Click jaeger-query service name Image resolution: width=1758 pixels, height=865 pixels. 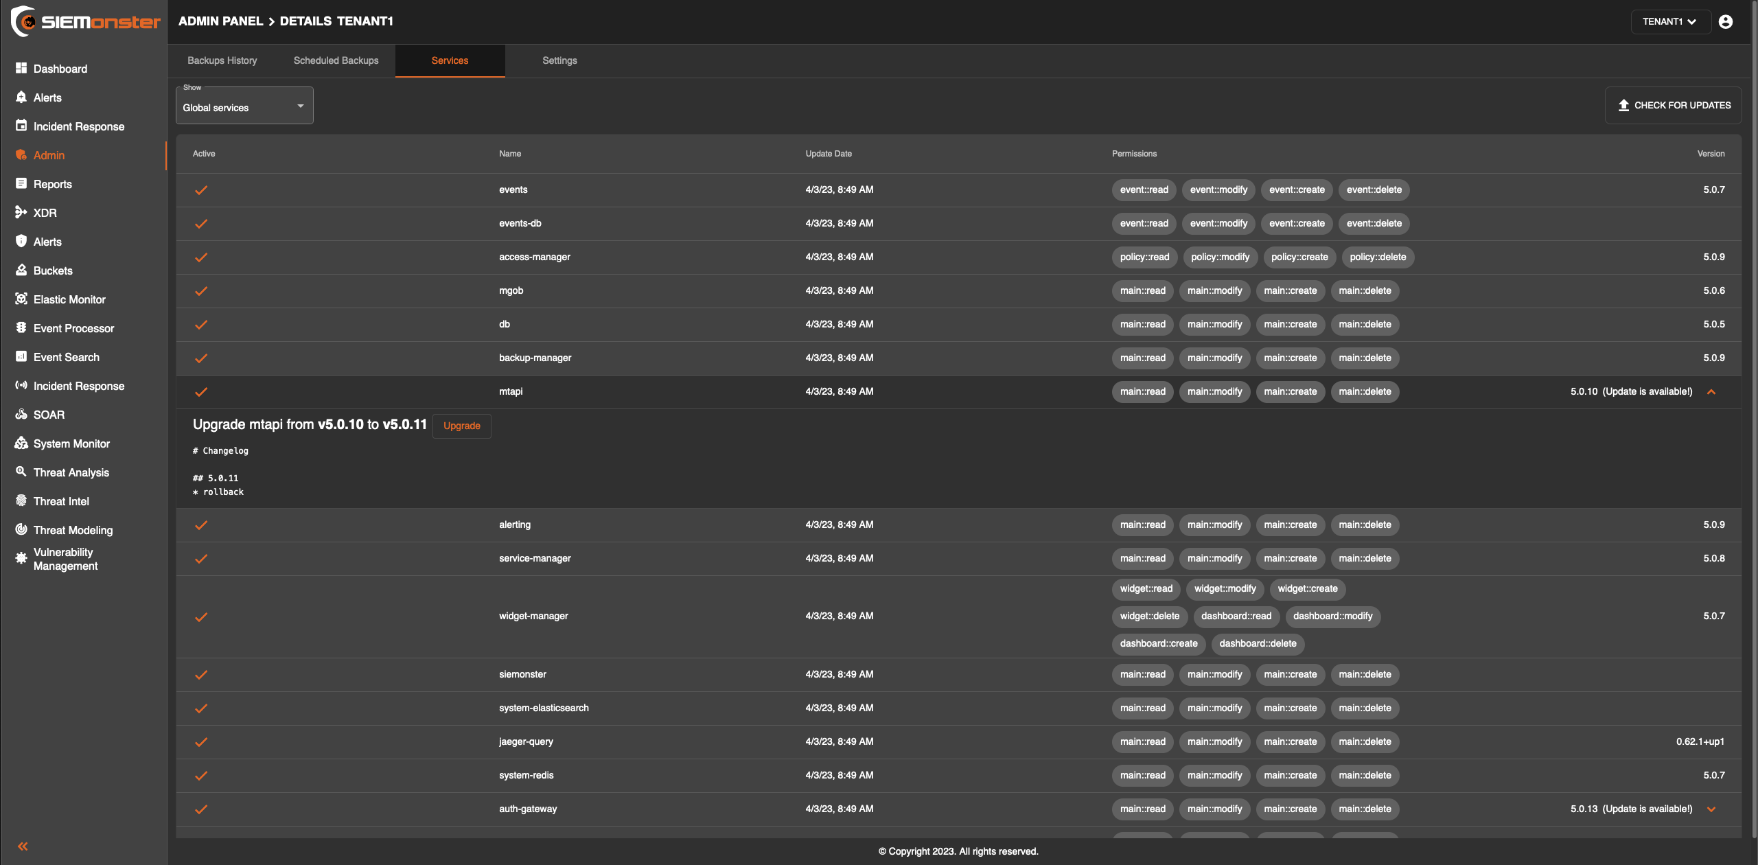[x=526, y=741]
